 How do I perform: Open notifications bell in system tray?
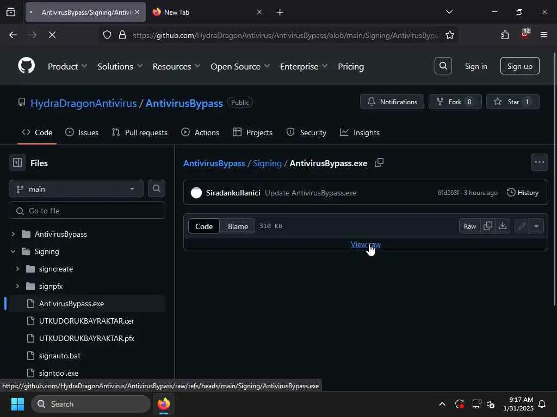(x=542, y=404)
